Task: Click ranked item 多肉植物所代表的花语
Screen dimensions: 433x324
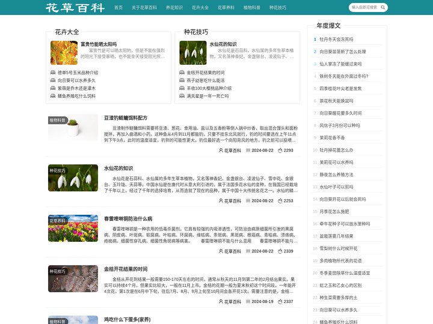Action: 340,260
